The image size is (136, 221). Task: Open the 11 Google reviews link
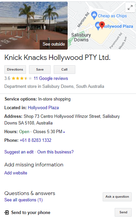click(x=51, y=78)
